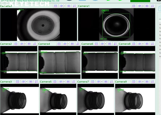
Task: Open the Camera0 snapshot dropdown arrow
Action: point(65,6)
